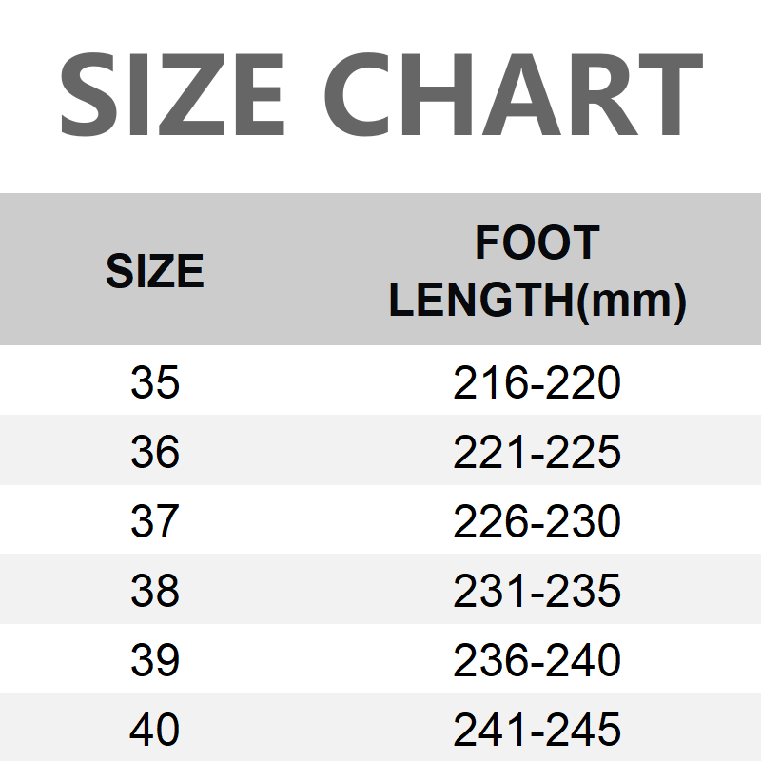Click size 39 in the chart
761x761 pixels.
click(x=155, y=661)
